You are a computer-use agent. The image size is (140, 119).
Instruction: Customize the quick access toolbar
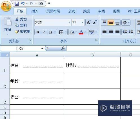pos(49,4)
